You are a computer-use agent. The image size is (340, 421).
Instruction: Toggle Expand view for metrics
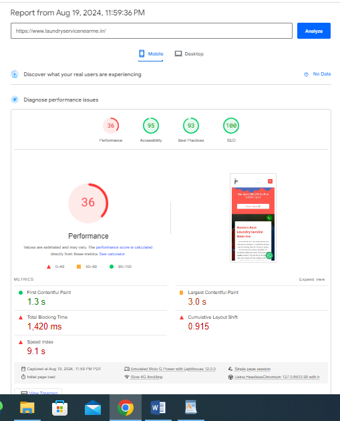[x=312, y=279]
